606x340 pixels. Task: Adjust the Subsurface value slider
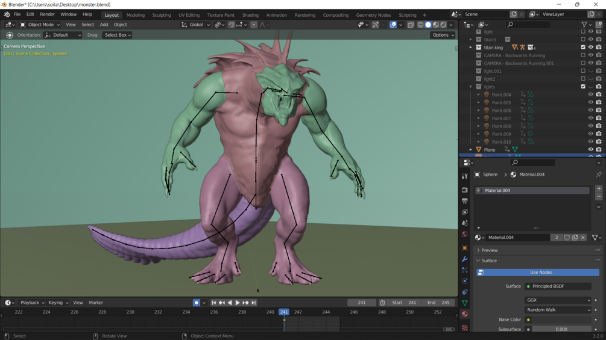tap(561, 329)
